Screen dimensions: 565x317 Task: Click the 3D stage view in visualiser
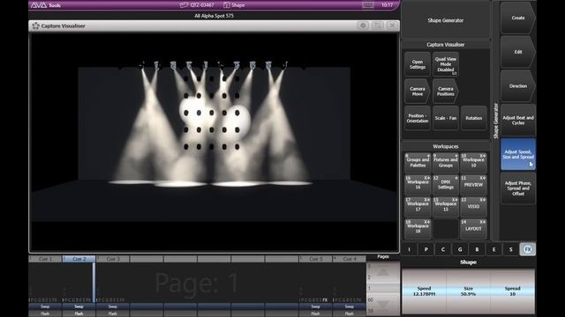click(214, 142)
